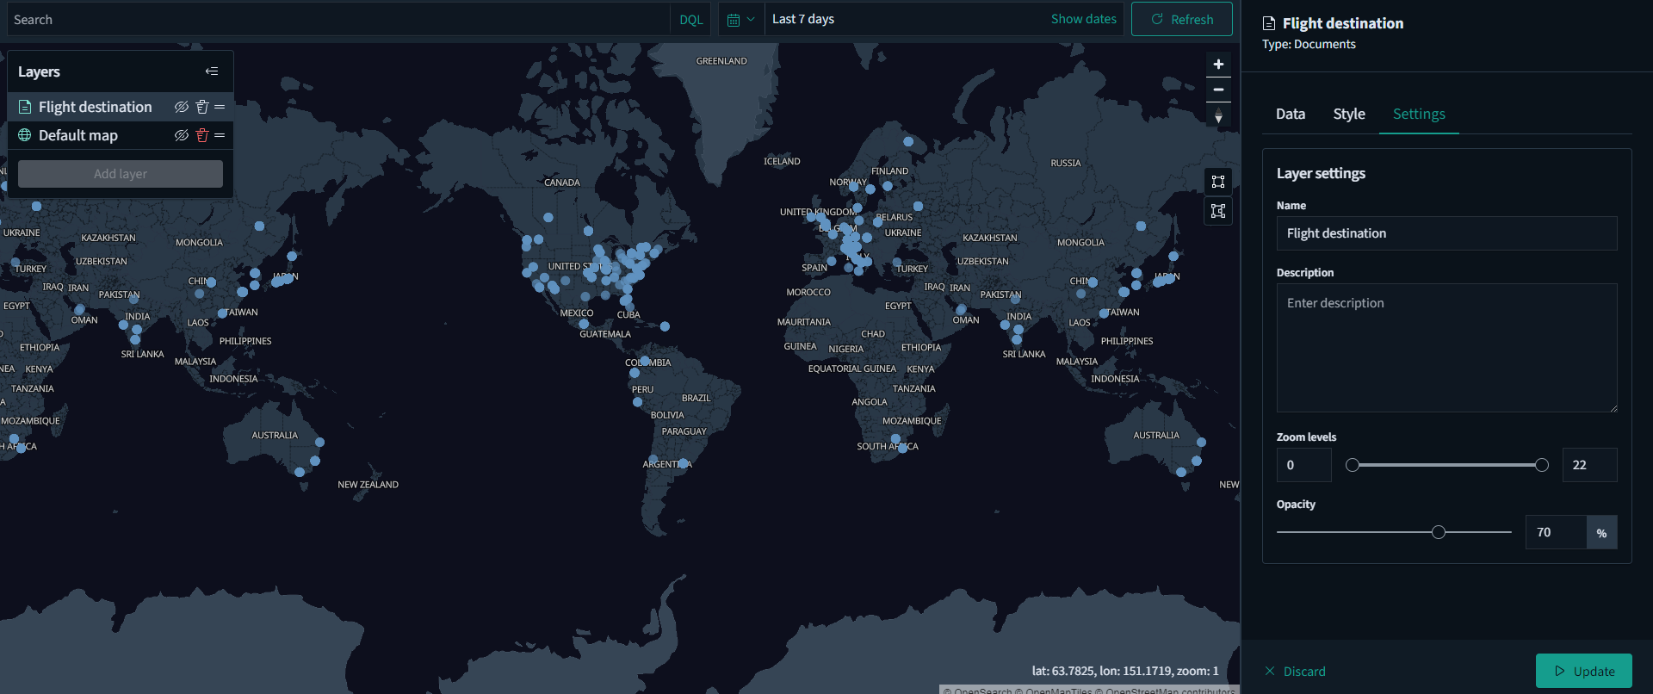Open the calendar quick date menu
The width and height of the screenshot is (1653, 694).
click(740, 19)
